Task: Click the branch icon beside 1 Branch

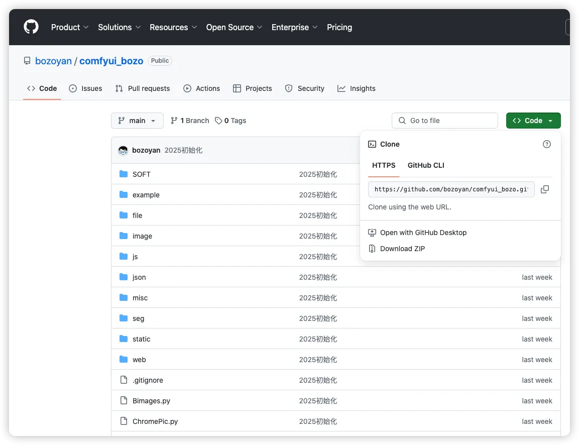Action: coord(174,121)
